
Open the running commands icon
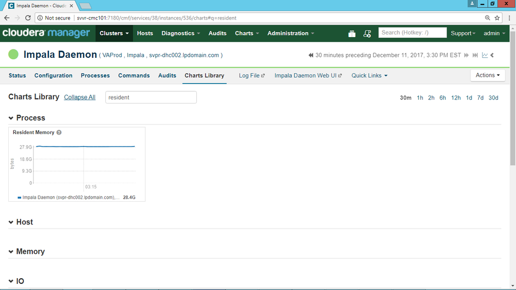(x=367, y=34)
